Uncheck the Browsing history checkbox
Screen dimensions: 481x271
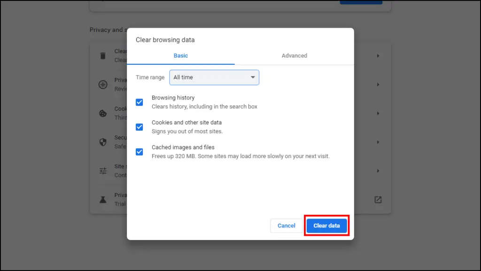(139, 102)
